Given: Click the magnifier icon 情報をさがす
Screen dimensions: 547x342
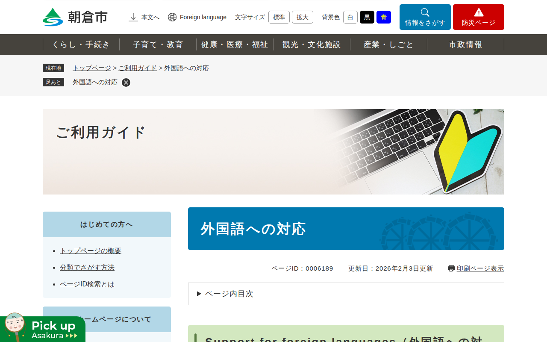Looking at the screenshot, I should pyautogui.click(x=425, y=12).
